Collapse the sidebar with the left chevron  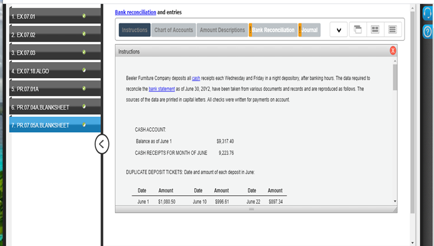click(x=101, y=144)
